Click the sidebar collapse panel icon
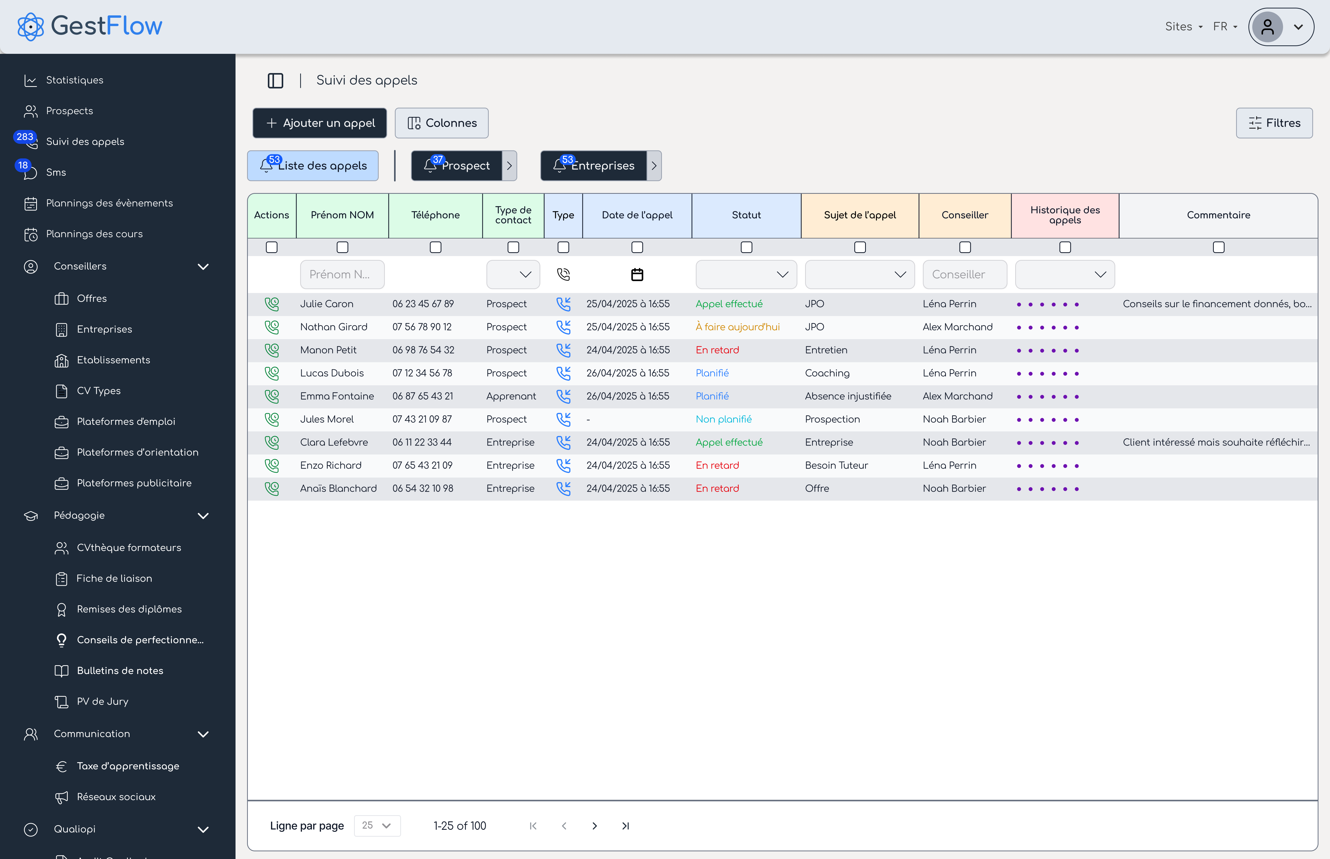Viewport: 1330px width, 859px height. pos(275,80)
